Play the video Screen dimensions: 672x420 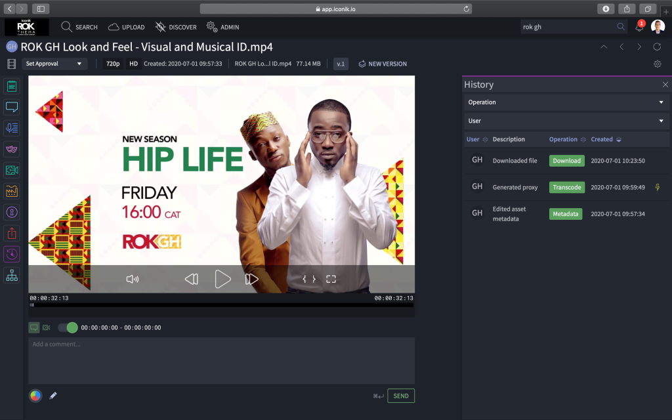(x=222, y=279)
